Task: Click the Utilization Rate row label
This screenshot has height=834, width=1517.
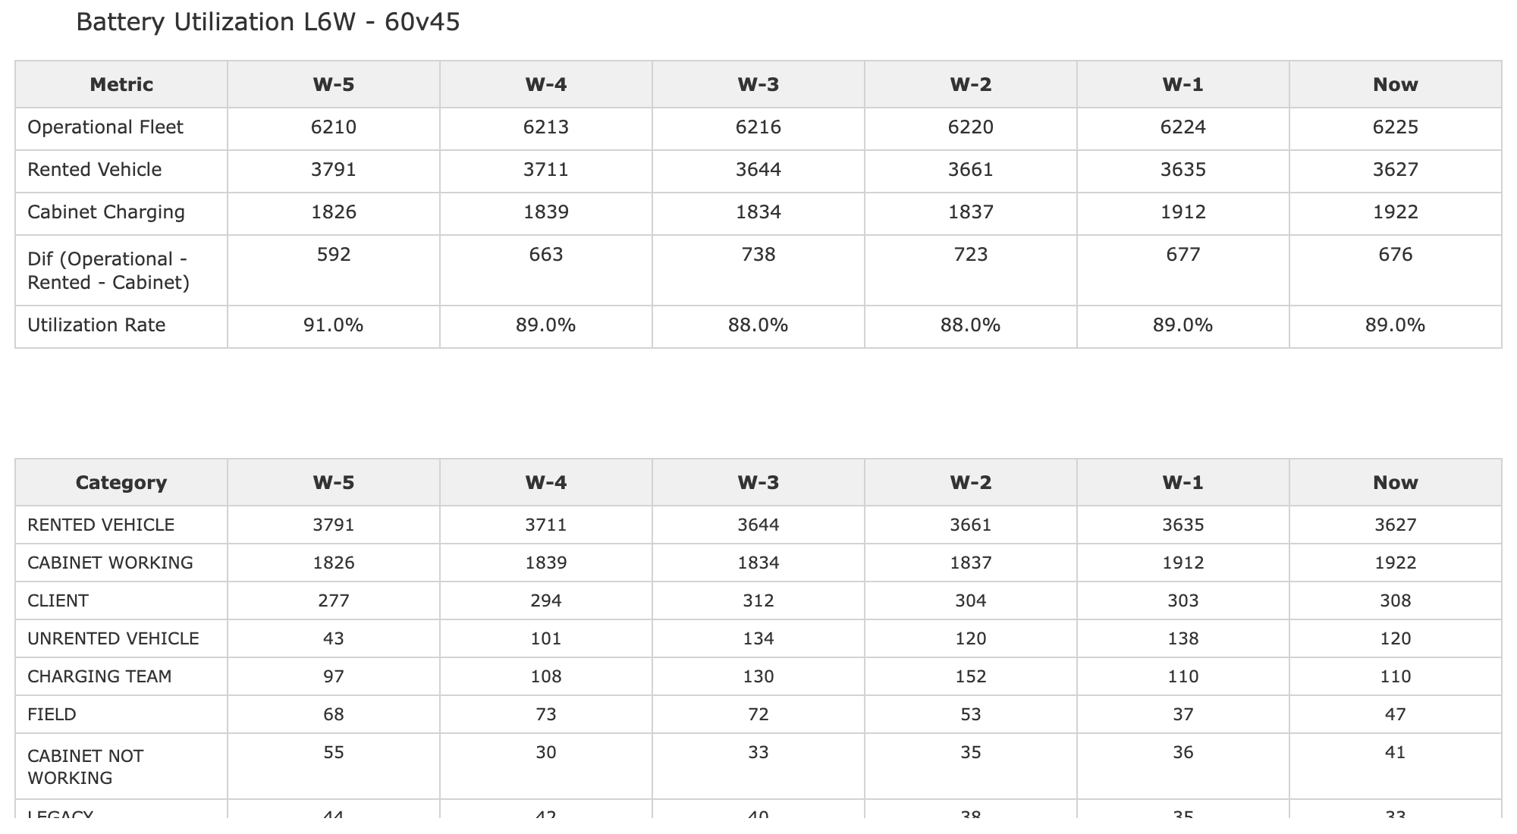Action: click(96, 325)
